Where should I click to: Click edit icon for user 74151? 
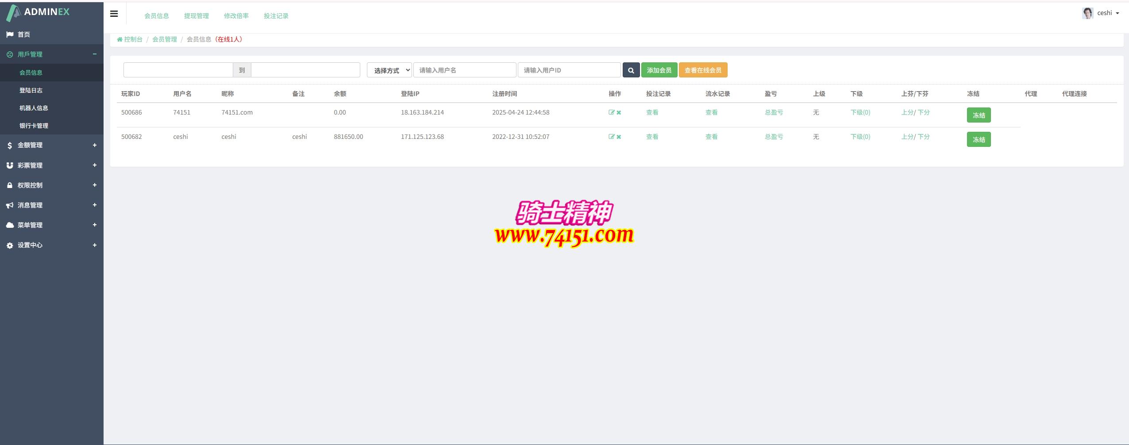[611, 112]
